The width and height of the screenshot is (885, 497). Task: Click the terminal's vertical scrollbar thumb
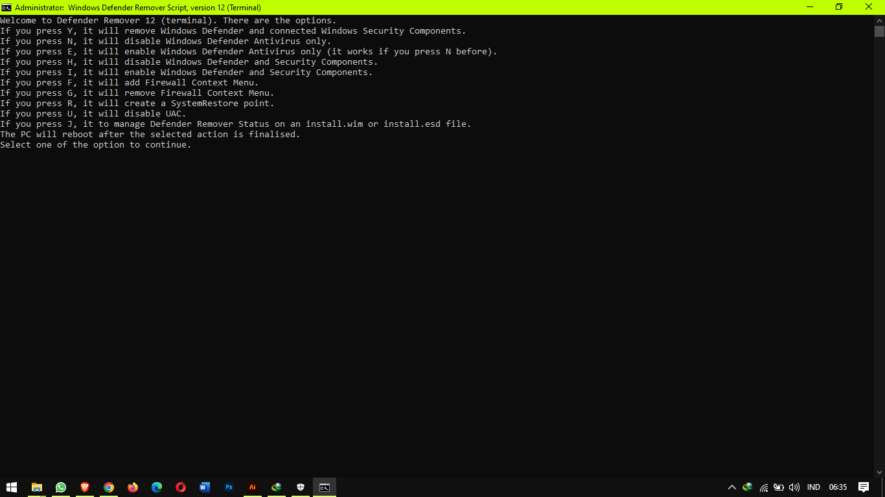[x=879, y=32]
